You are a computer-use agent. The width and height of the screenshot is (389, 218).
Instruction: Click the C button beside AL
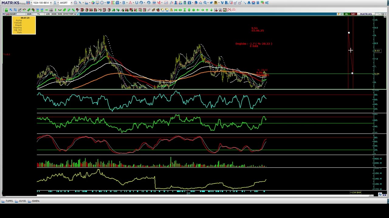342,14
